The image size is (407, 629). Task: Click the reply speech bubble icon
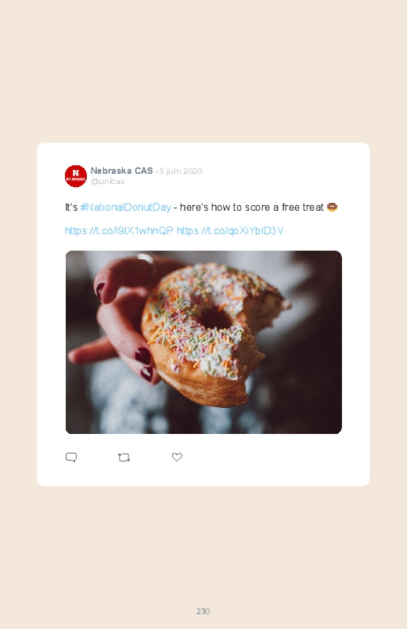point(71,457)
